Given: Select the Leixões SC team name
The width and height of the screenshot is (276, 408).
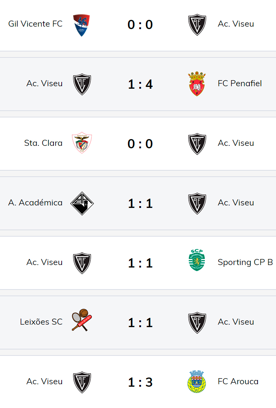Looking at the screenshot, I should pyautogui.click(x=41, y=322).
